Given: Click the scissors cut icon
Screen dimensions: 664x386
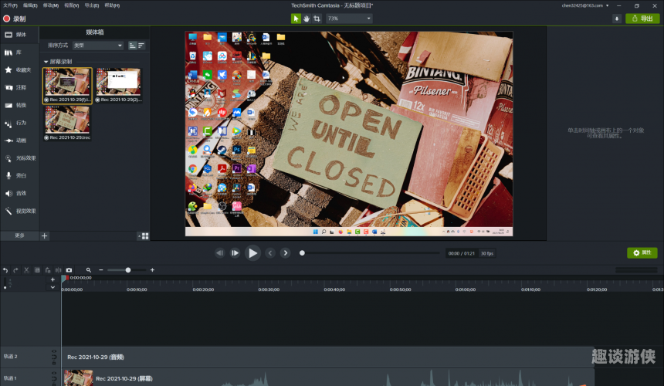Looking at the screenshot, I should [26, 270].
